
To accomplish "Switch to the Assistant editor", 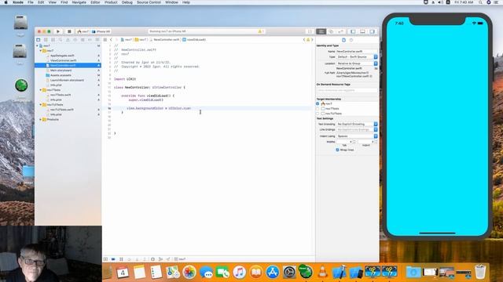I will [x=331, y=31].
